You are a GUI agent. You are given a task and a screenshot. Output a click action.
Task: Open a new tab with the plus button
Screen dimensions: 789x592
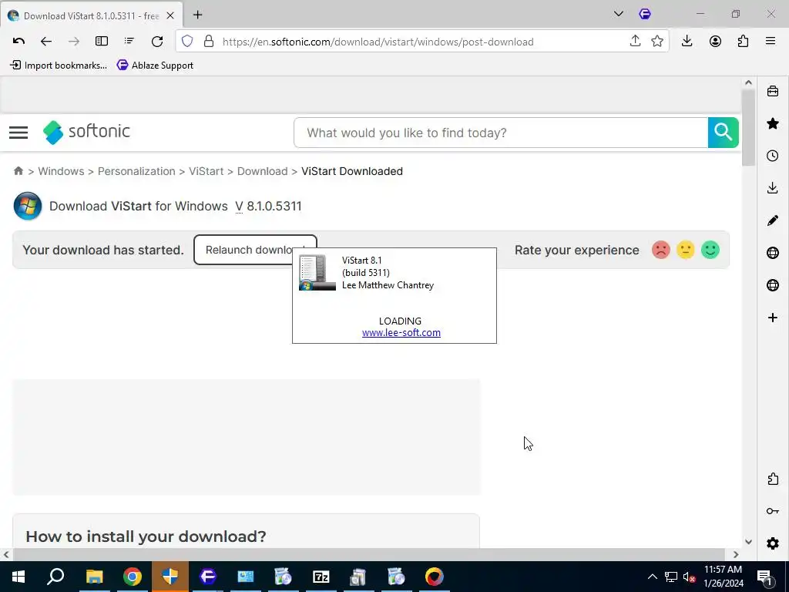coord(198,15)
